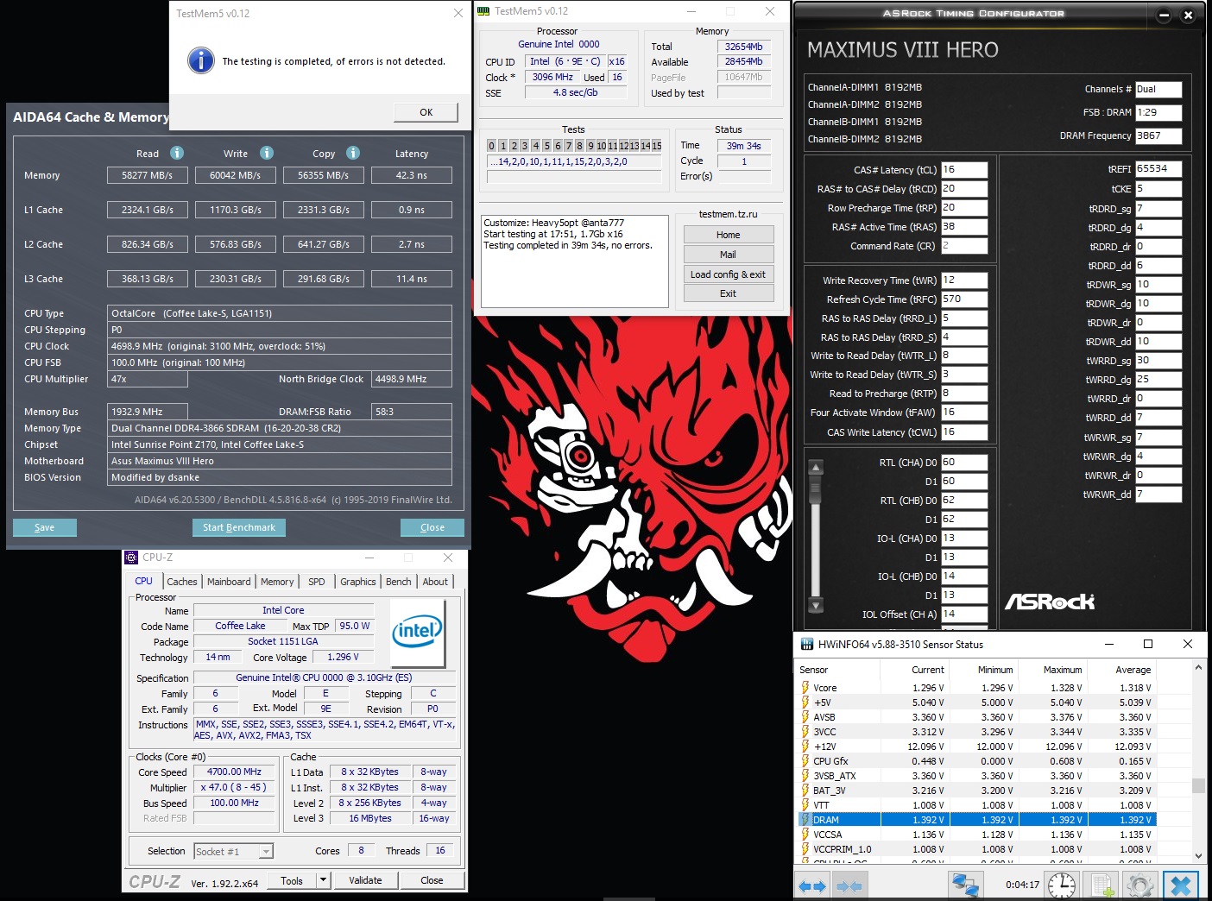Click the lightning icon of the VTT sensor
This screenshot has width=1212, height=901.
pyautogui.click(x=805, y=805)
